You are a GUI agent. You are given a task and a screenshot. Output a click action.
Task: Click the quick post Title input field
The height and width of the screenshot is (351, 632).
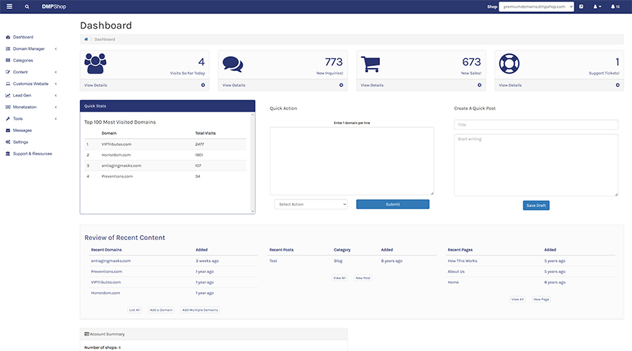[x=536, y=125]
